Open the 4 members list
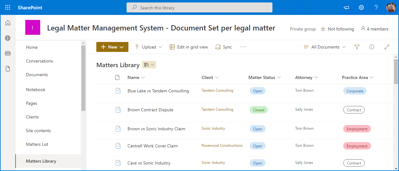 [374, 29]
